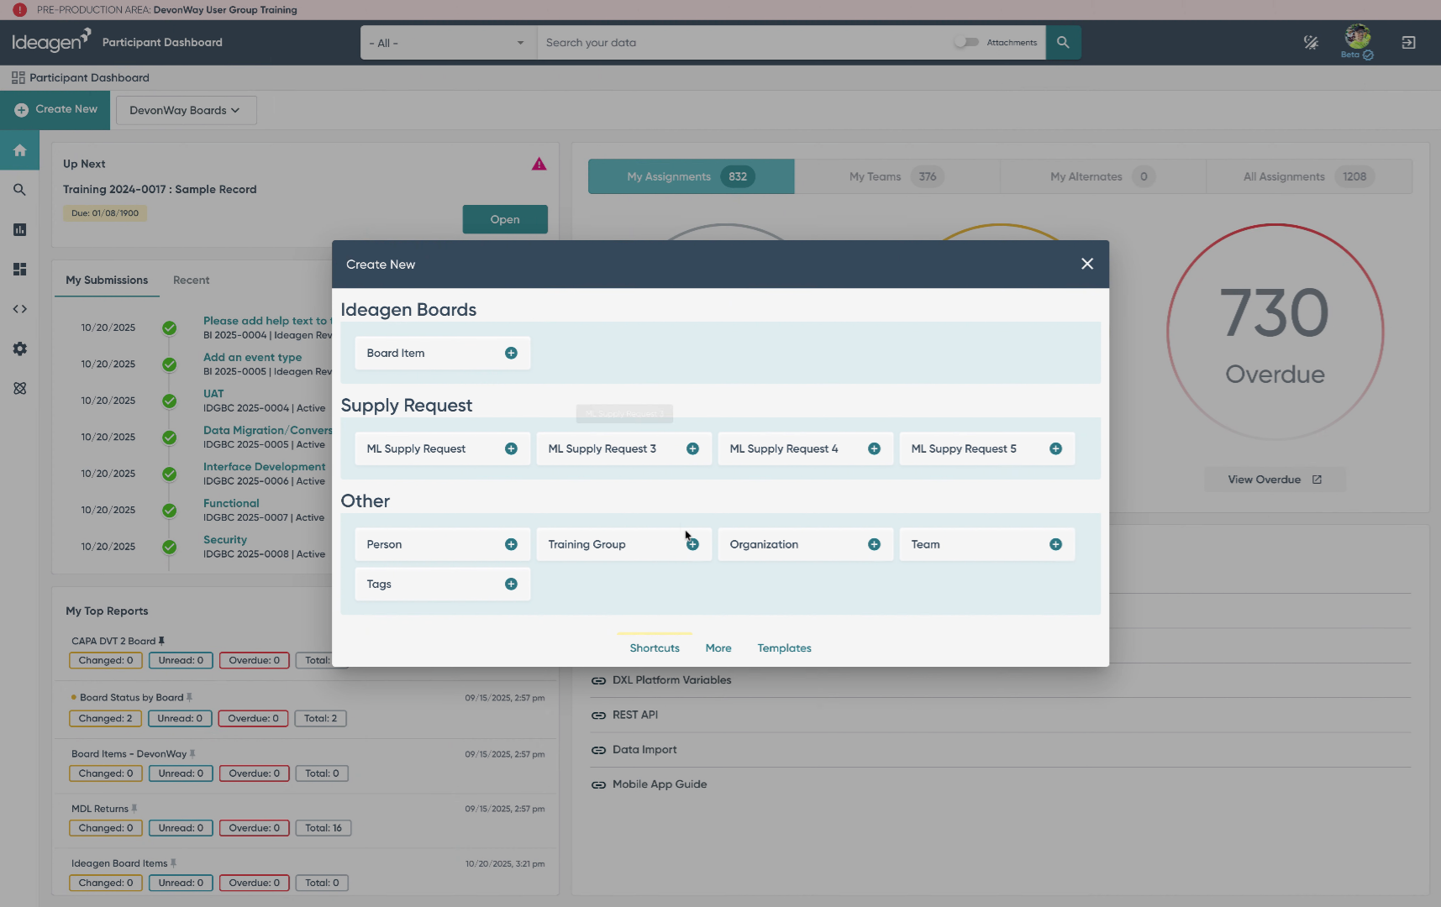Click the logout icon in top right
Screen dimensions: 1441x907
click(1409, 42)
